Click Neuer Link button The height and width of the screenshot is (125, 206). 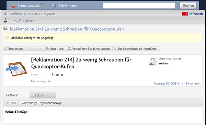point(55,49)
